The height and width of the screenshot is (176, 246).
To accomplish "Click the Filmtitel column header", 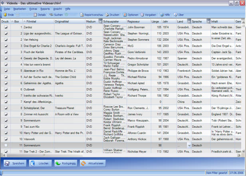I will [31, 21].
